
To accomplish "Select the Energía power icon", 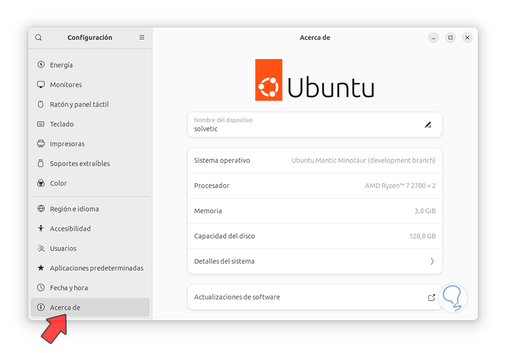I will pyautogui.click(x=41, y=65).
